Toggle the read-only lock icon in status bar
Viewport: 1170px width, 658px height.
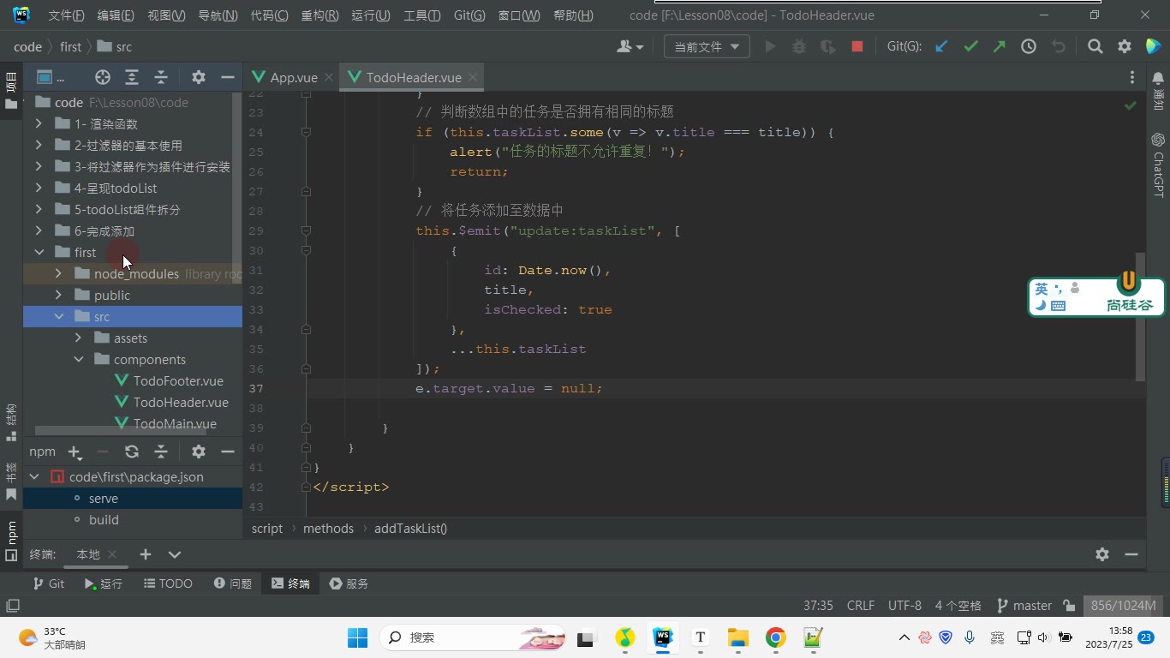(x=1069, y=606)
